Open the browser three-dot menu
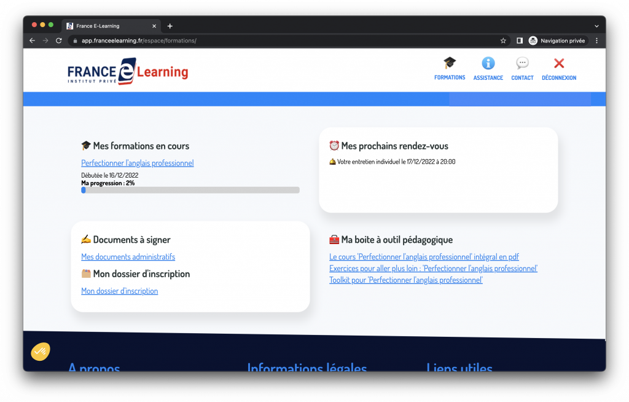629x402 pixels. [596, 41]
